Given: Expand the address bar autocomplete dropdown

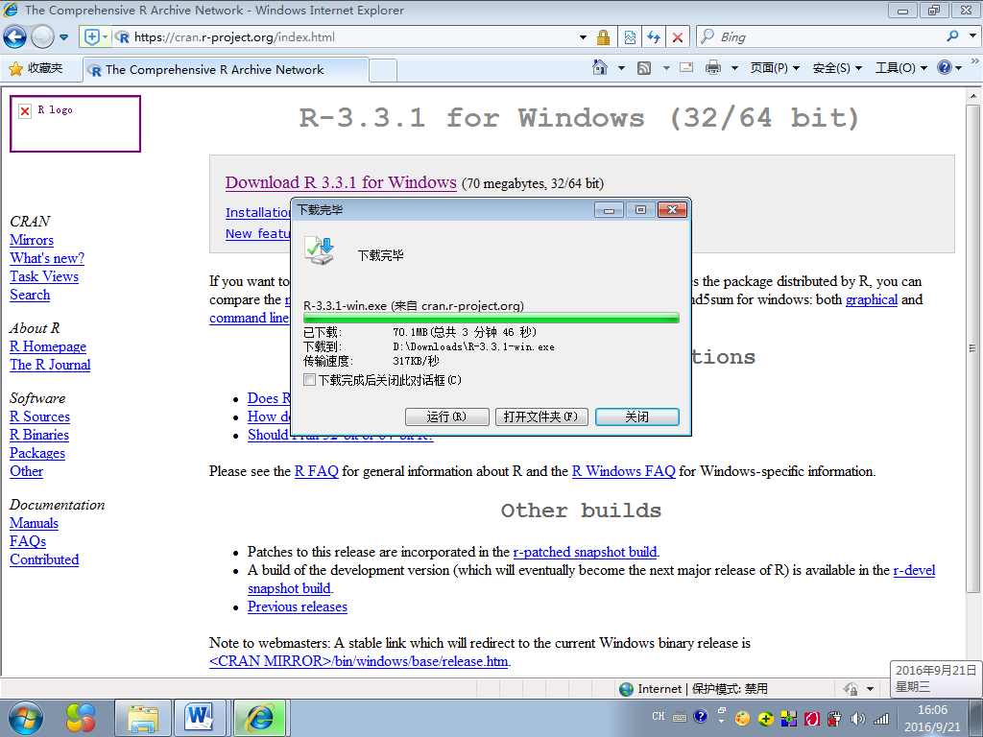Looking at the screenshot, I should [583, 37].
